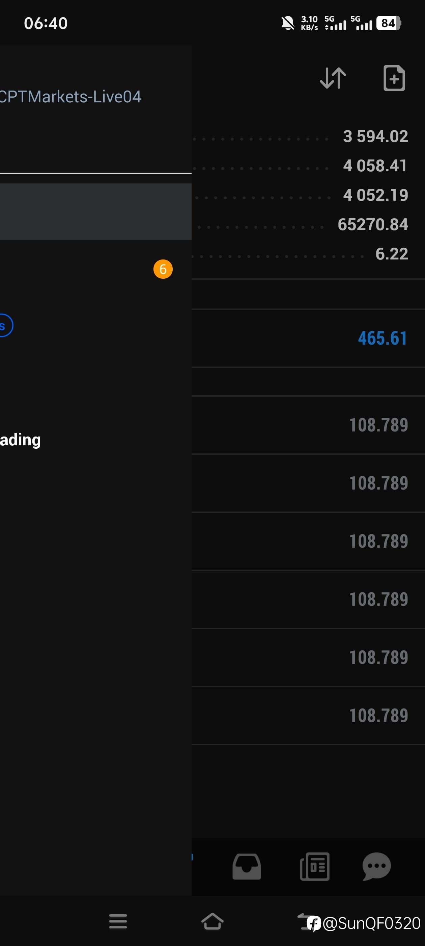
Task: Tap the sort arrows icon
Action: [333, 78]
